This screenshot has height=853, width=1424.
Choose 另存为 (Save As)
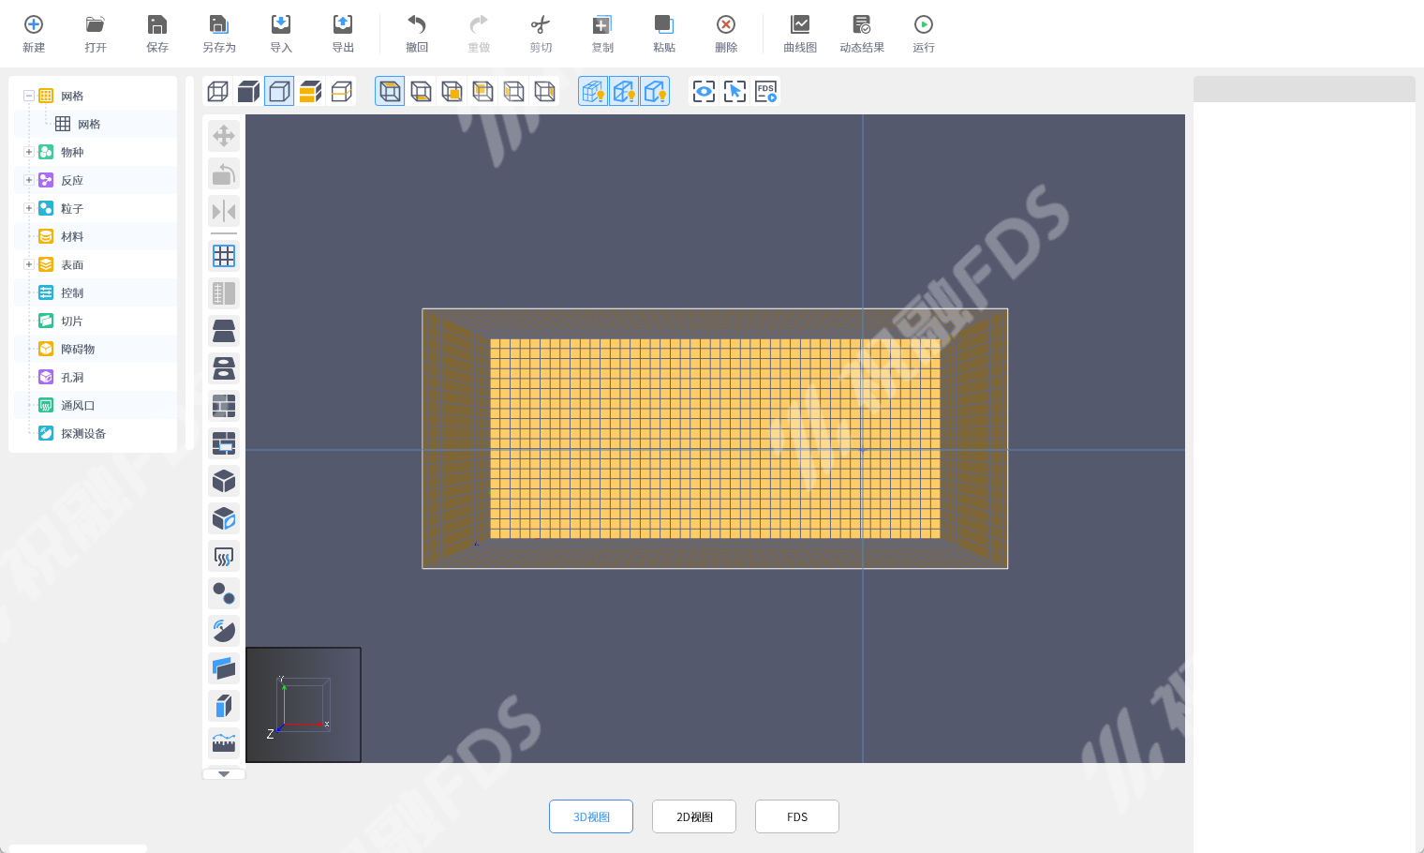click(x=219, y=34)
